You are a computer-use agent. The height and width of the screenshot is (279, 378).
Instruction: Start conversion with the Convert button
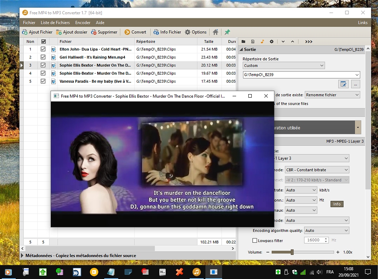(135, 32)
